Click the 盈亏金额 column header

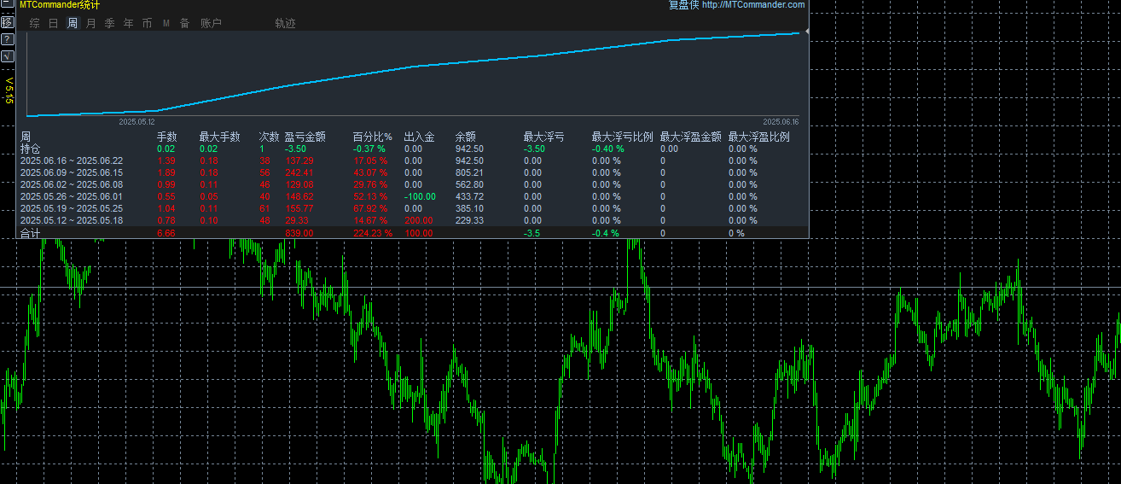tap(305, 137)
